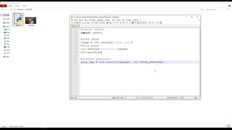Toggle synchronize vertical scrolling in toolbar
The height and width of the screenshot is (130, 232).
point(120,23)
